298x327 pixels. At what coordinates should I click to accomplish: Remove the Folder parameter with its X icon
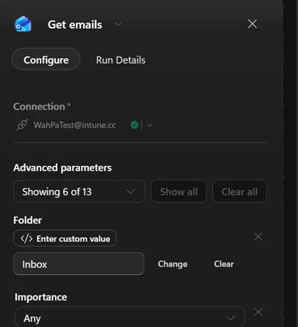point(258,237)
